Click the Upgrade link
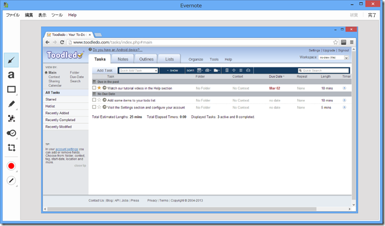The height and width of the screenshot is (226, 385). coord(329,50)
